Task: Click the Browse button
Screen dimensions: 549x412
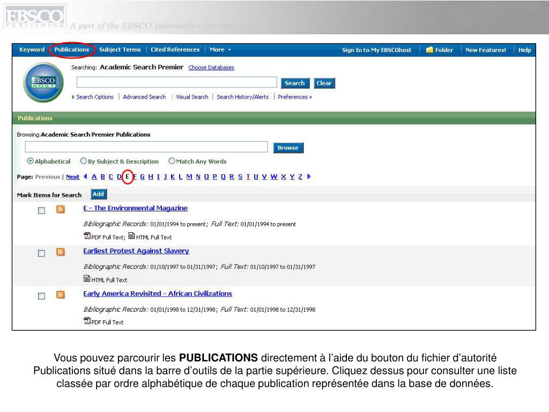Action: [288, 148]
